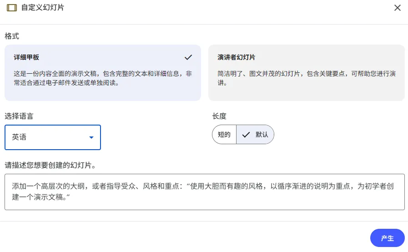Select the 详细甲板 format card title
The height and width of the screenshot is (252, 408).
click(x=26, y=58)
